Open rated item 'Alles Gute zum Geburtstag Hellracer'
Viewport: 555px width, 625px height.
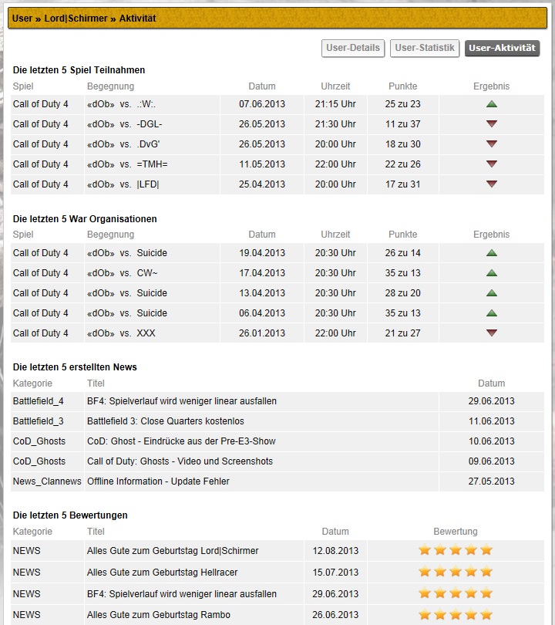click(162, 572)
